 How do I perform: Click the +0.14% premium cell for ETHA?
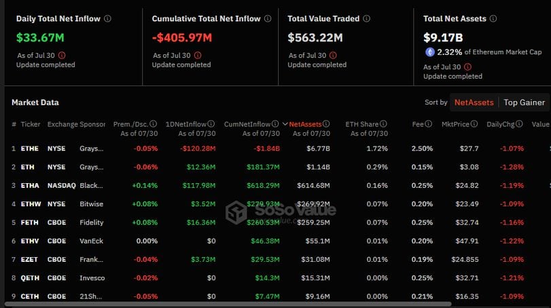pos(145,186)
